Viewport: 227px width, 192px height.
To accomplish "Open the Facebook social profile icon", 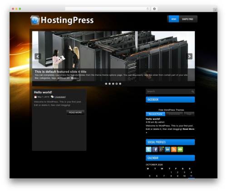I will [x=155, y=149].
